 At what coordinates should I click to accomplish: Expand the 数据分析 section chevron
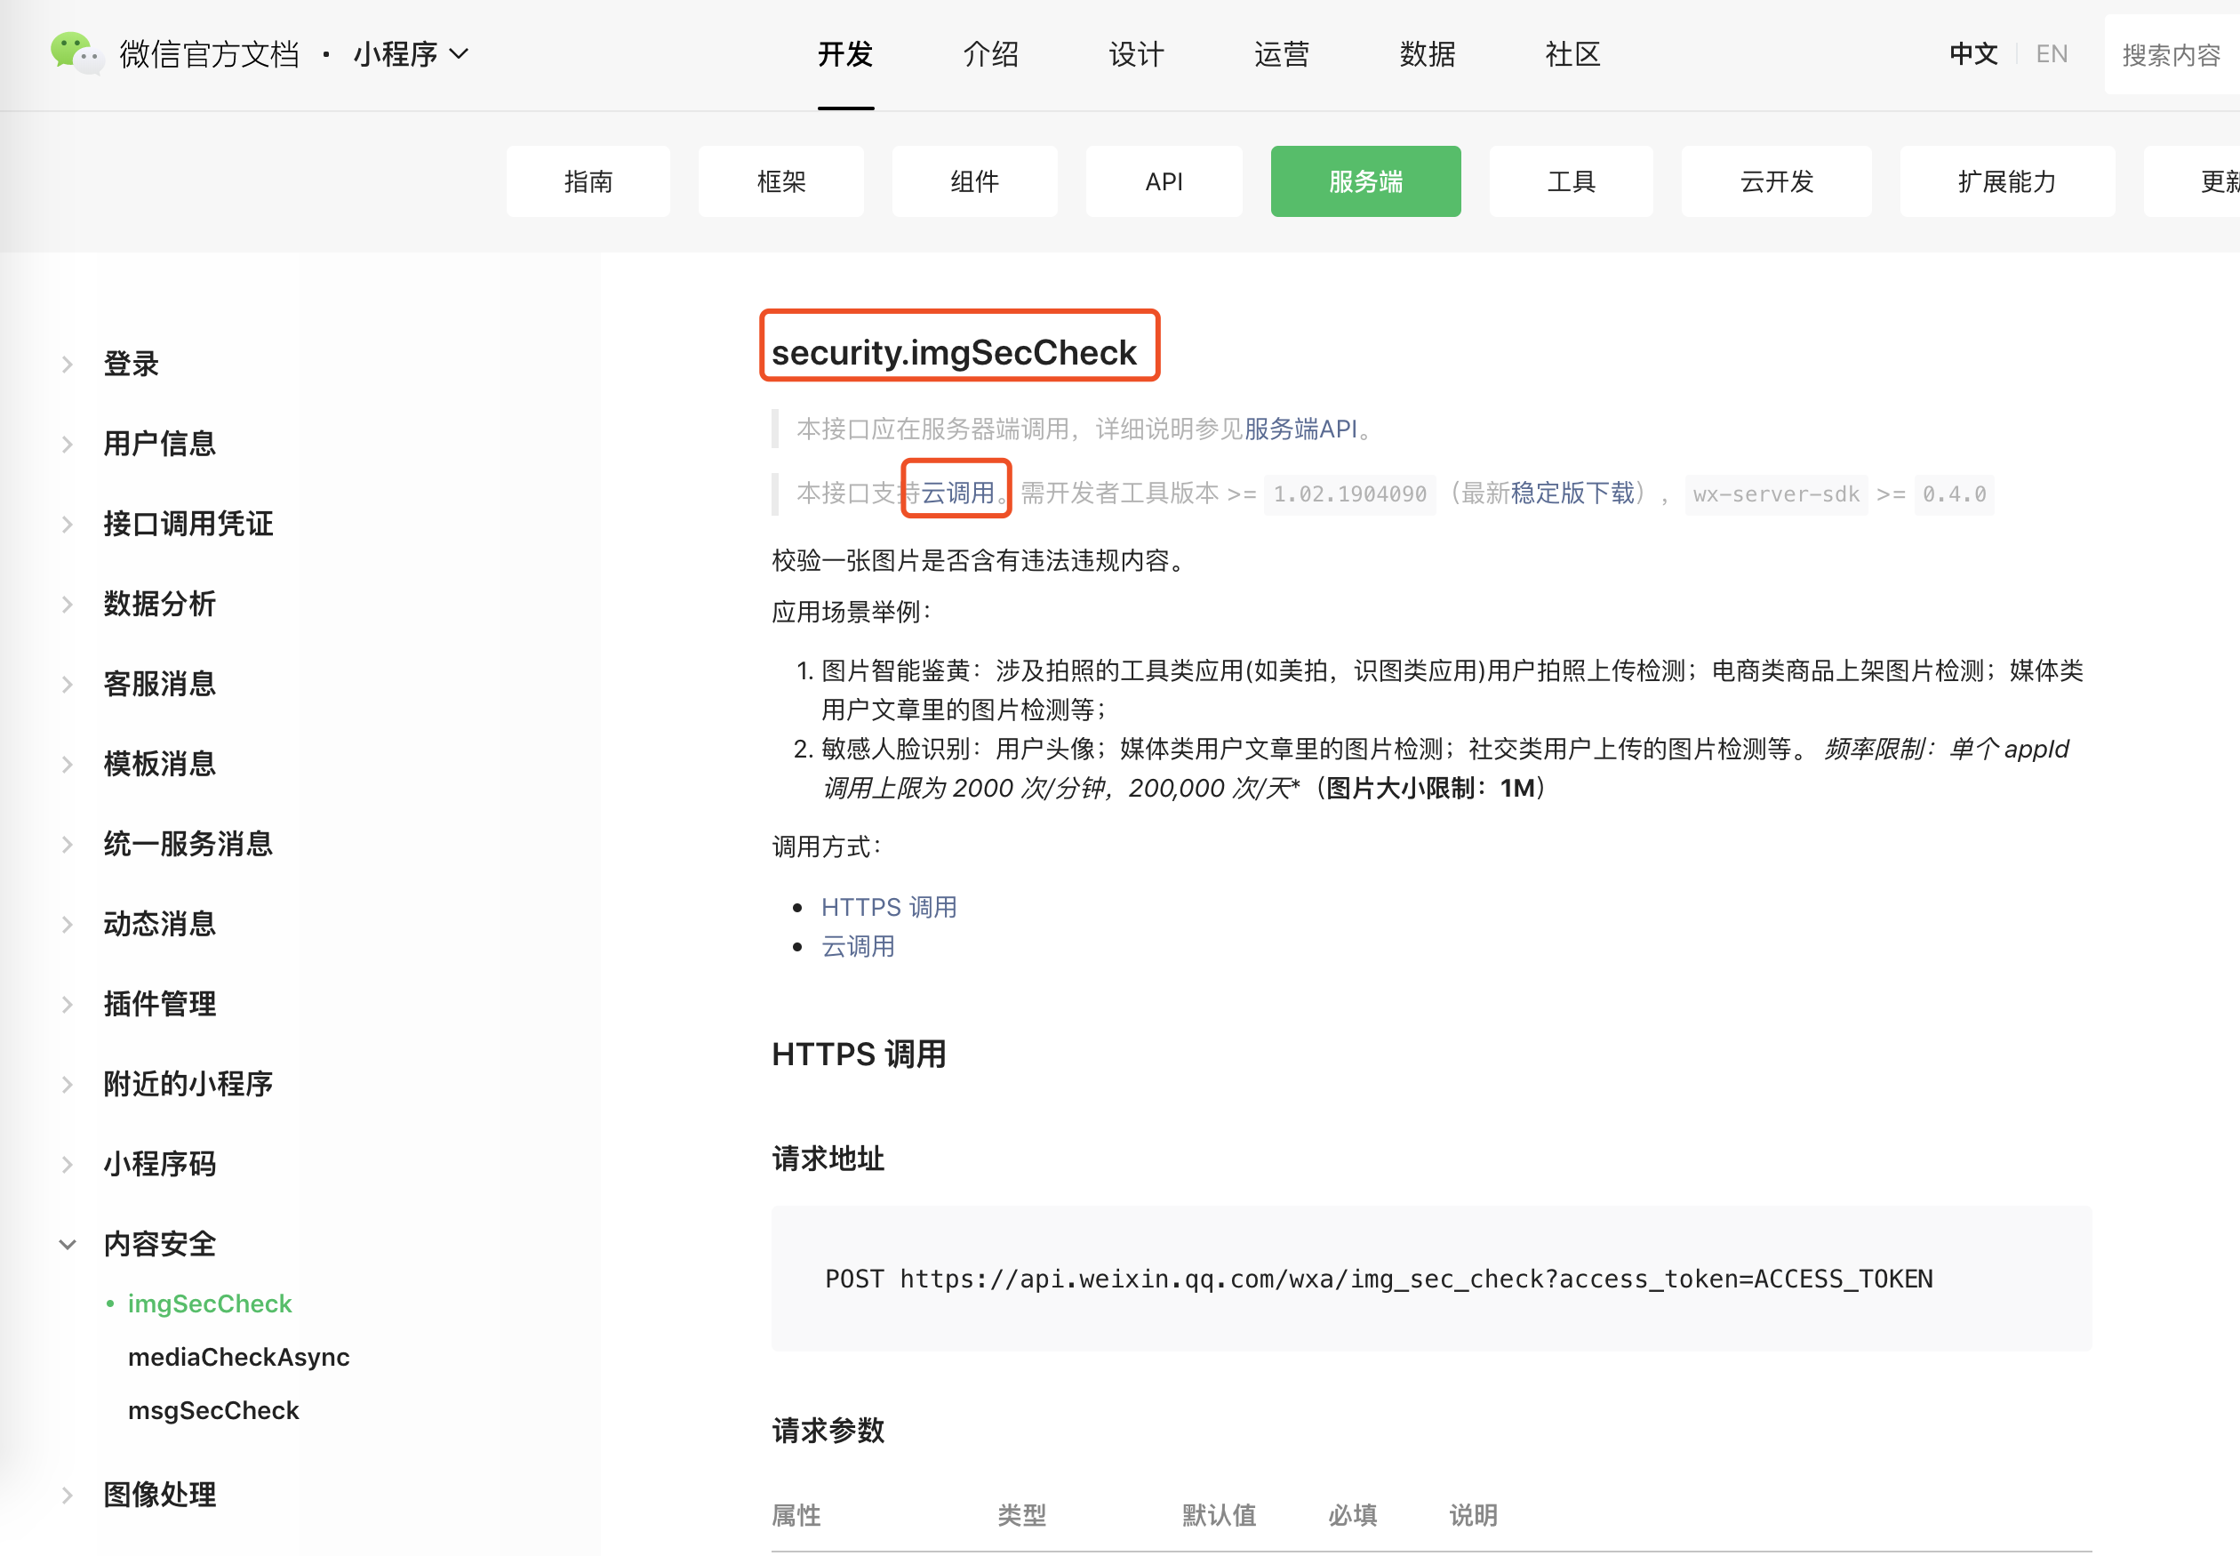click(x=68, y=605)
